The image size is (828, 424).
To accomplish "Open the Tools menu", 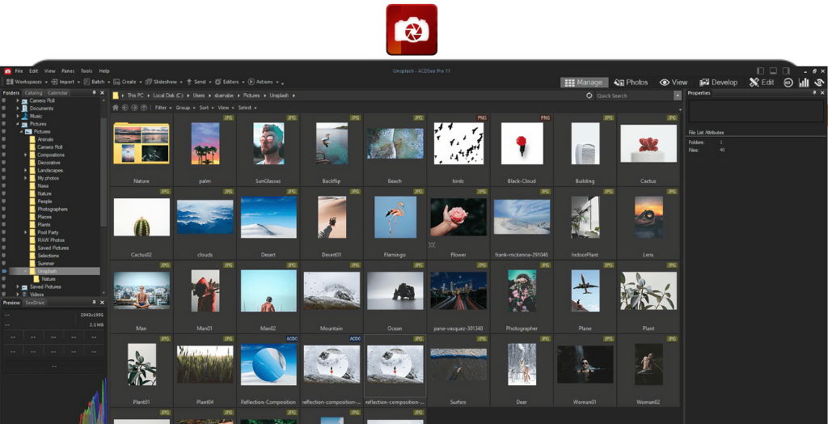I will tap(87, 71).
